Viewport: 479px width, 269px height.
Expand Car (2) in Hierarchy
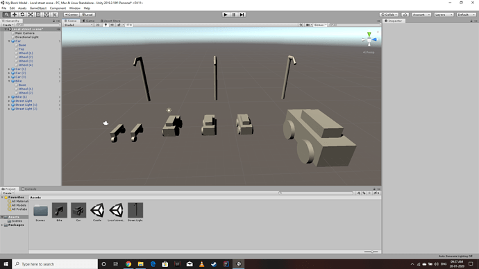point(9,73)
